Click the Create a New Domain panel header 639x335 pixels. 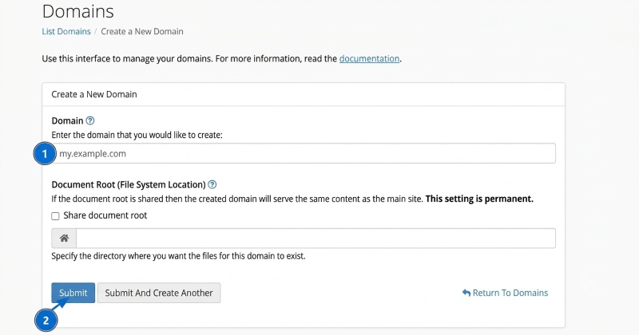point(304,94)
